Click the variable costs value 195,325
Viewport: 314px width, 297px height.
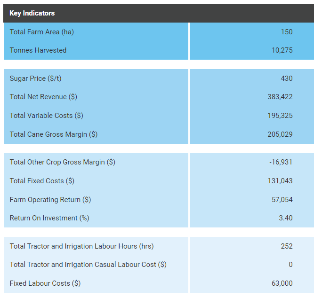pos(280,116)
